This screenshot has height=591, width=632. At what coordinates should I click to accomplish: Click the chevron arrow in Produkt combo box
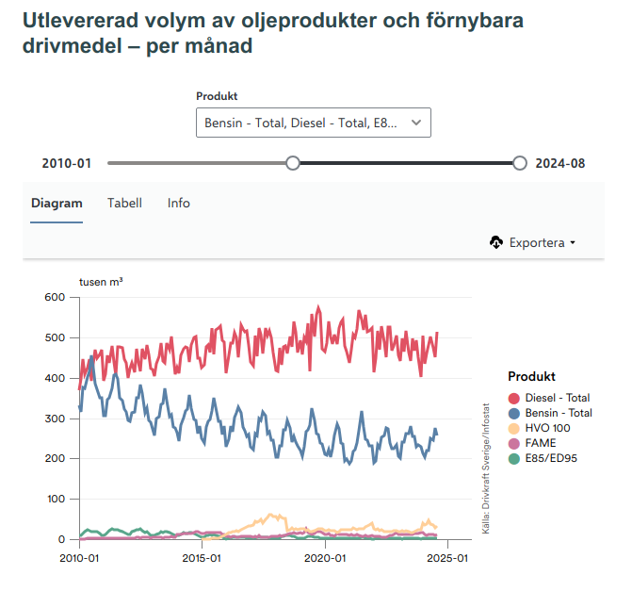coord(415,123)
